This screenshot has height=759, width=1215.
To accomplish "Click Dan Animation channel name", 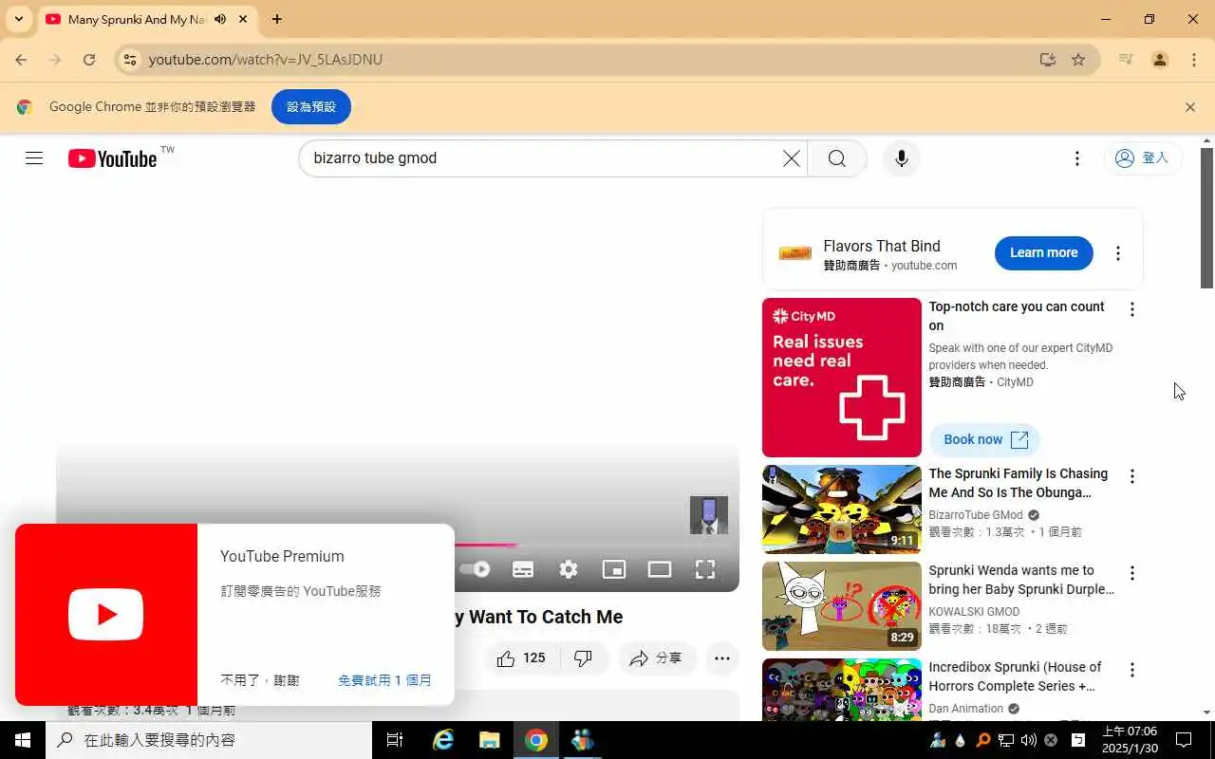I will tap(965, 709).
